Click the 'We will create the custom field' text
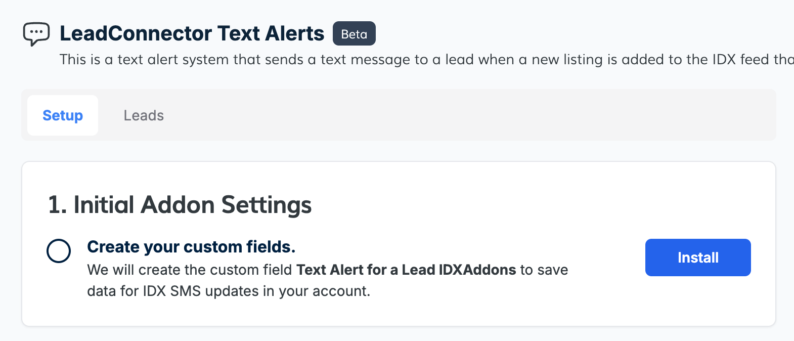The height and width of the screenshot is (341, 794). pyautogui.click(x=190, y=270)
